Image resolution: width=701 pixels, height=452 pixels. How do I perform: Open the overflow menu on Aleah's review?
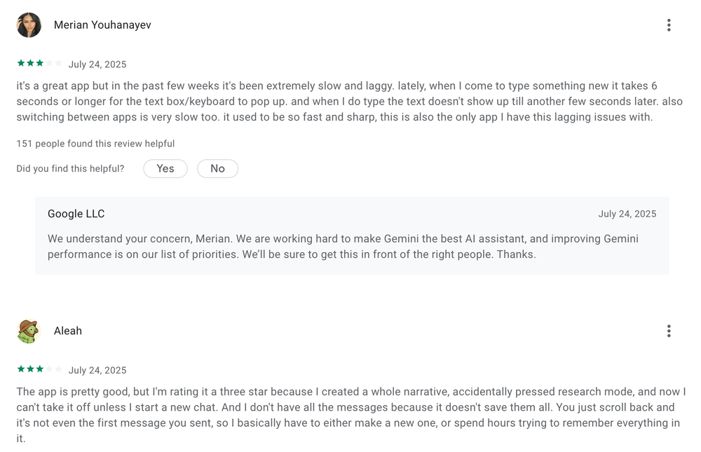(x=669, y=330)
